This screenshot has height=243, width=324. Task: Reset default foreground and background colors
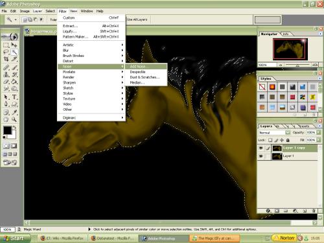pyautogui.click(x=4, y=137)
